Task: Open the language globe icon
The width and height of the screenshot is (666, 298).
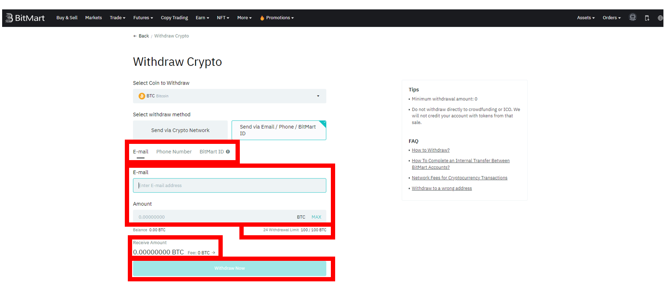Action: click(660, 18)
